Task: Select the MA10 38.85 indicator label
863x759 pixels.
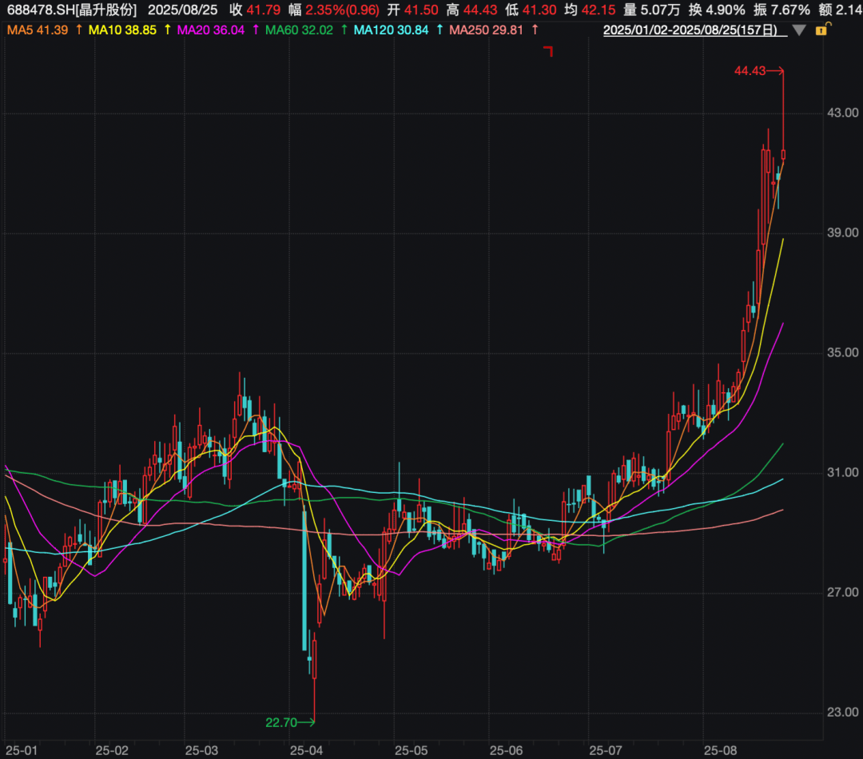Action: tap(122, 30)
